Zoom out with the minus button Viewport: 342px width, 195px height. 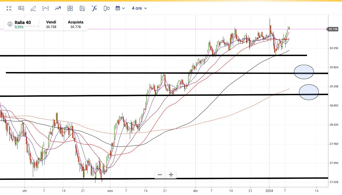pyautogui.click(x=160, y=175)
